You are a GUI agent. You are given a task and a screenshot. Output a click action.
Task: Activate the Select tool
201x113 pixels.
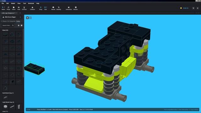point(3,8)
